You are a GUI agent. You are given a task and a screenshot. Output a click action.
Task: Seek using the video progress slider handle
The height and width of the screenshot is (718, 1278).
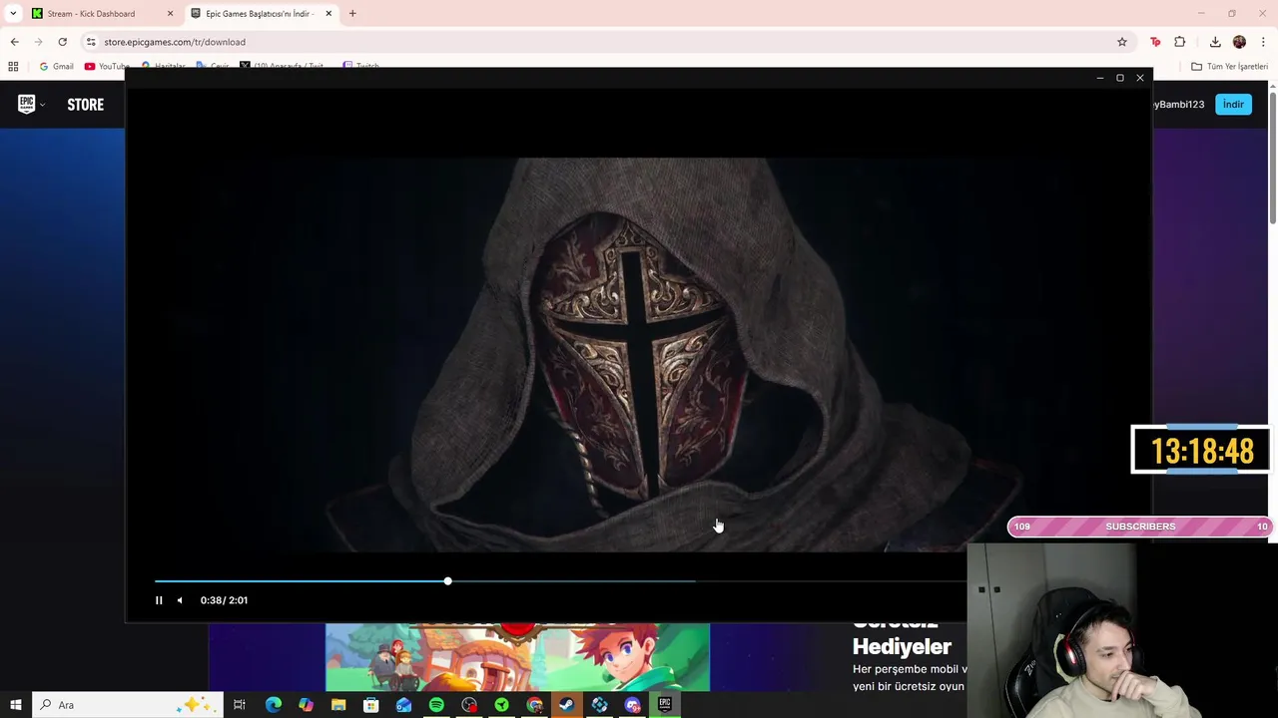point(447,580)
